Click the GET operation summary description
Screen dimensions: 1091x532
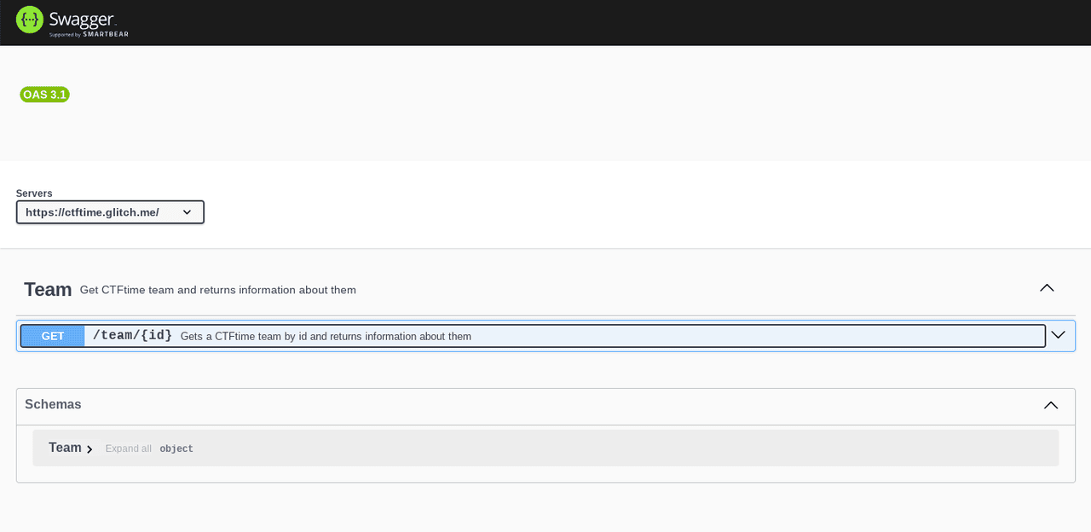coord(326,337)
